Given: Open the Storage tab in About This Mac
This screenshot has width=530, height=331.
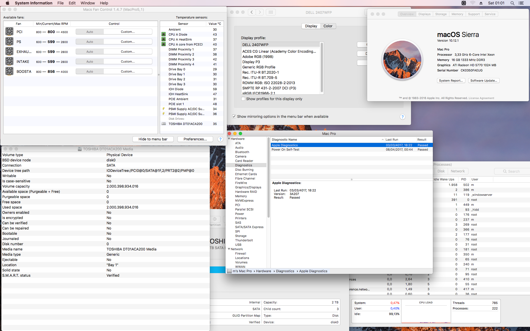Looking at the screenshot, I should pyautogui.click(x=441, y=14).
